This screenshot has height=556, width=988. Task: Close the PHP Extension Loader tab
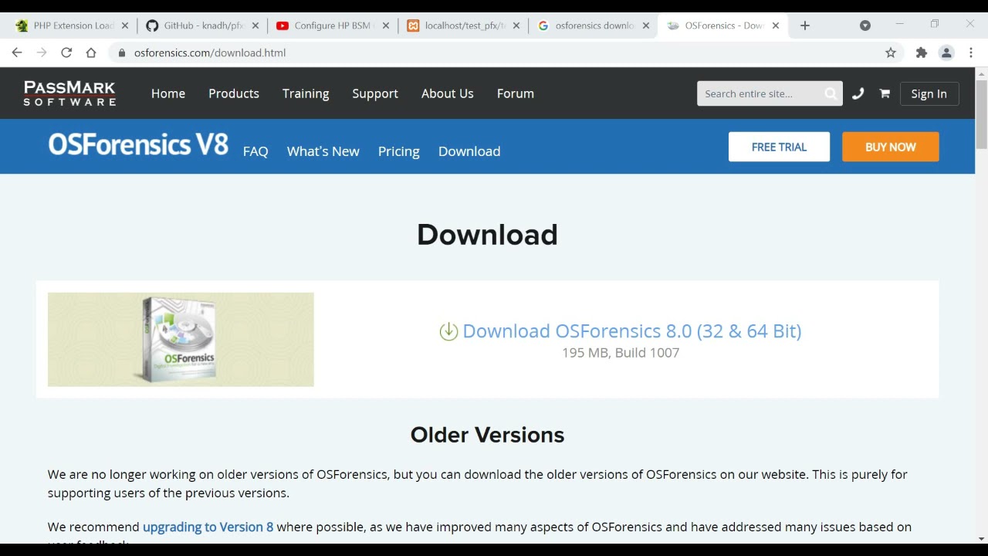click(x=125, y=25)
